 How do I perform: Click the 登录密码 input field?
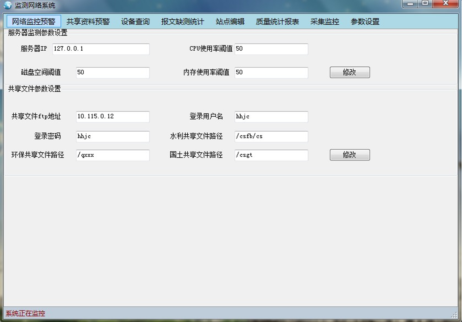[x=113, y=137]
